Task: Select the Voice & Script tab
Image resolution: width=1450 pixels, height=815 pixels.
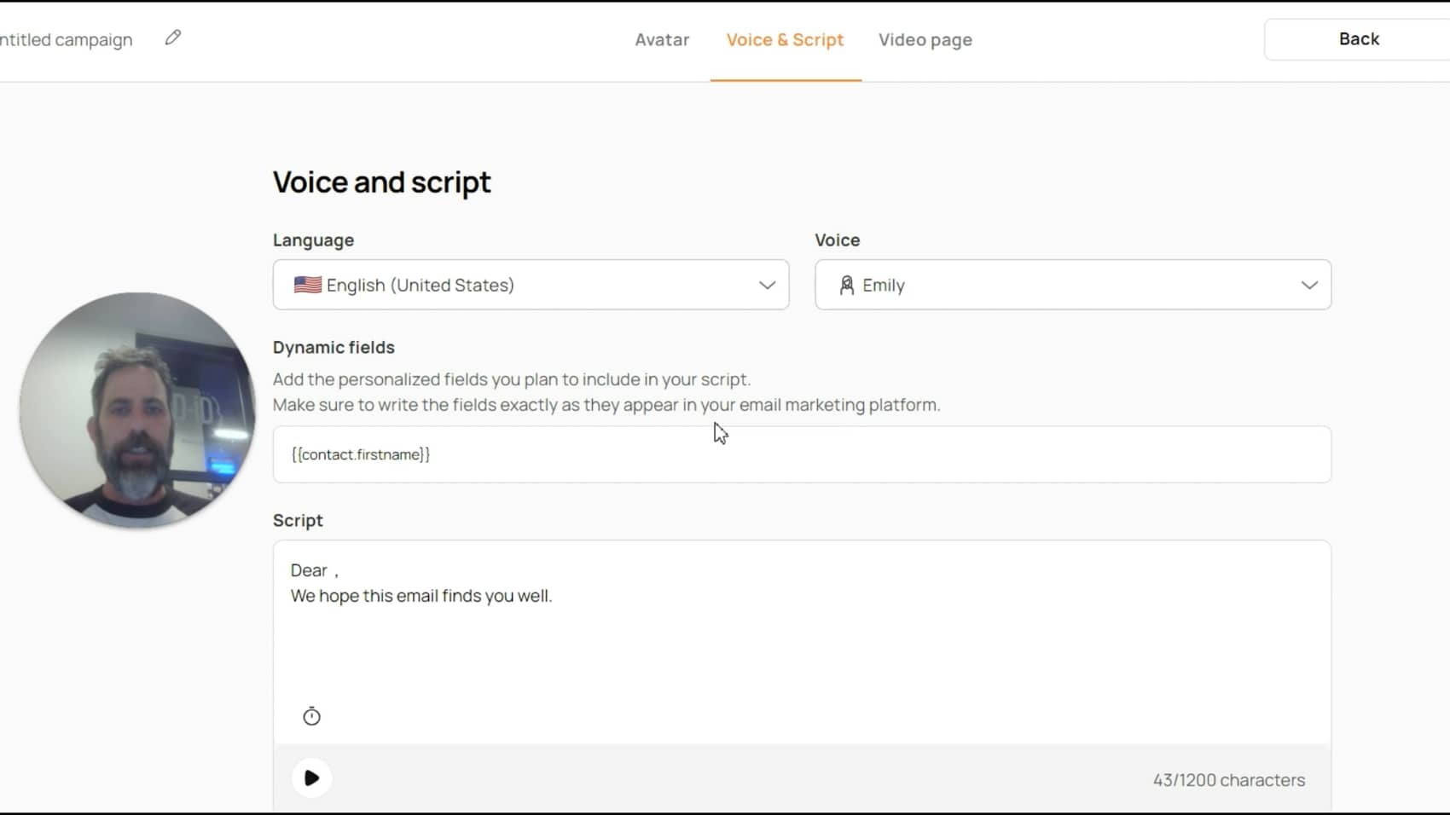Action: 785,40
